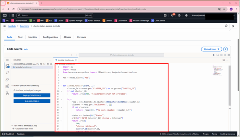The height and width of the screenshot is (137, 240).
Task: Enter full screen mode in the code editor
Action: [229, 55]
